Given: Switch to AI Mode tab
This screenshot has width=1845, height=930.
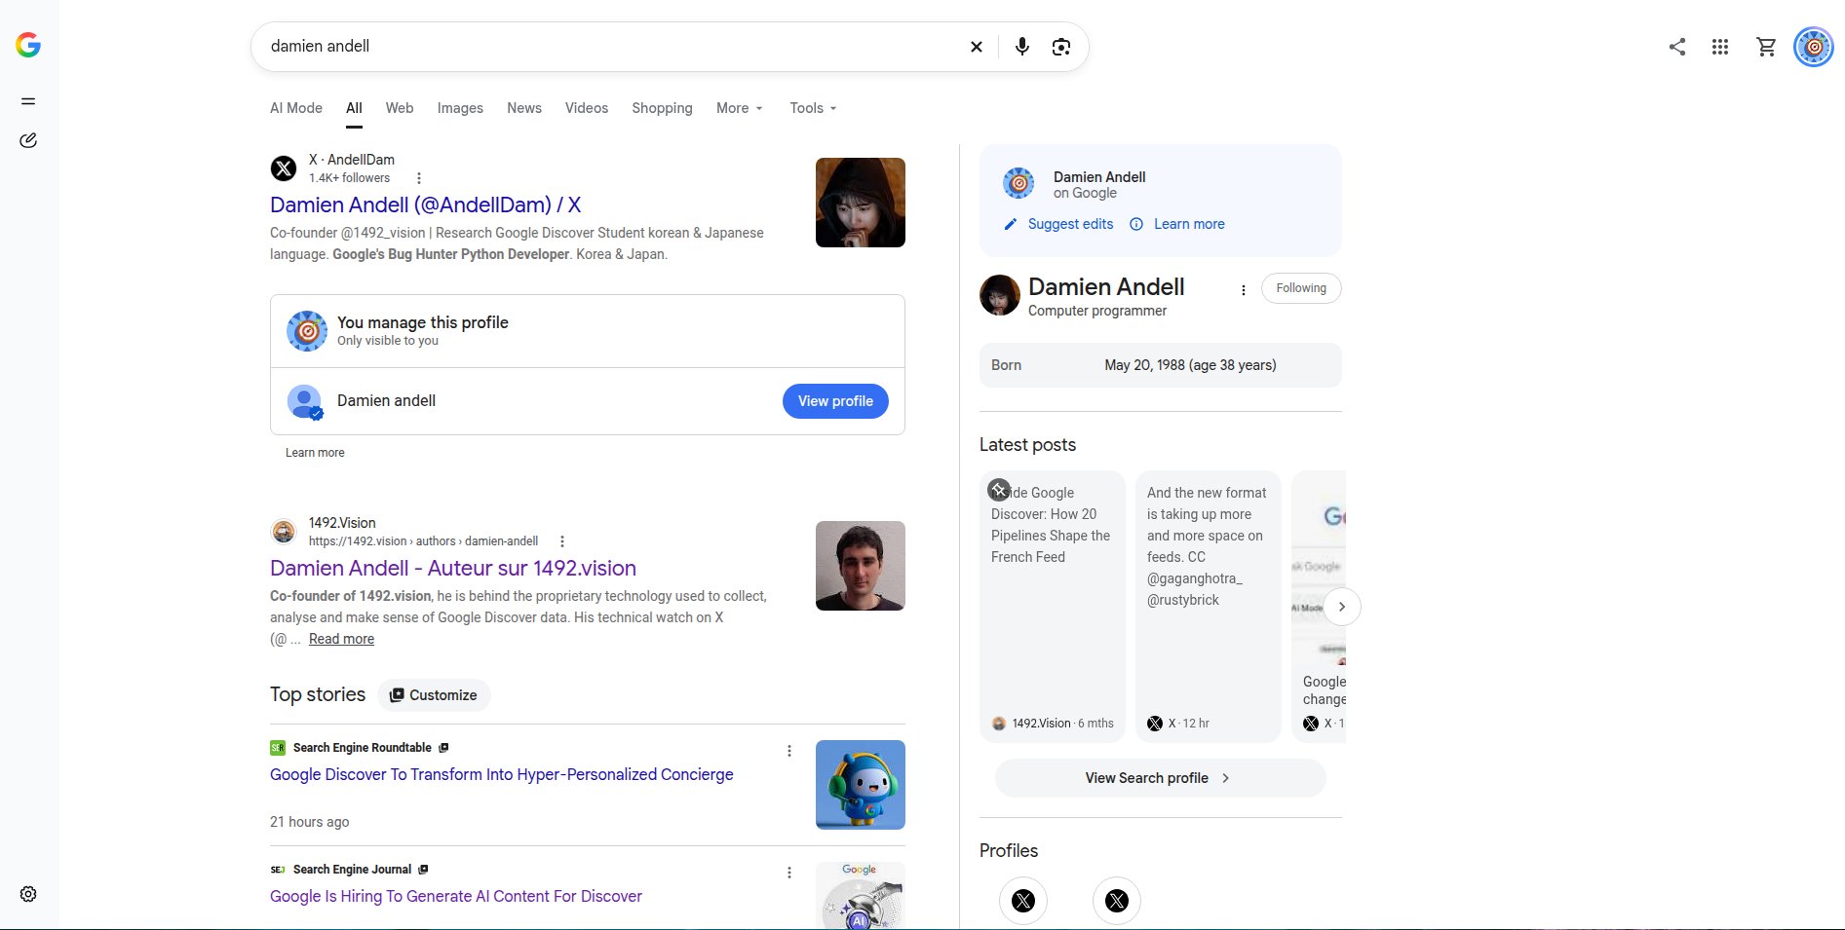Looking at the screenshot, I should point(296,108).
